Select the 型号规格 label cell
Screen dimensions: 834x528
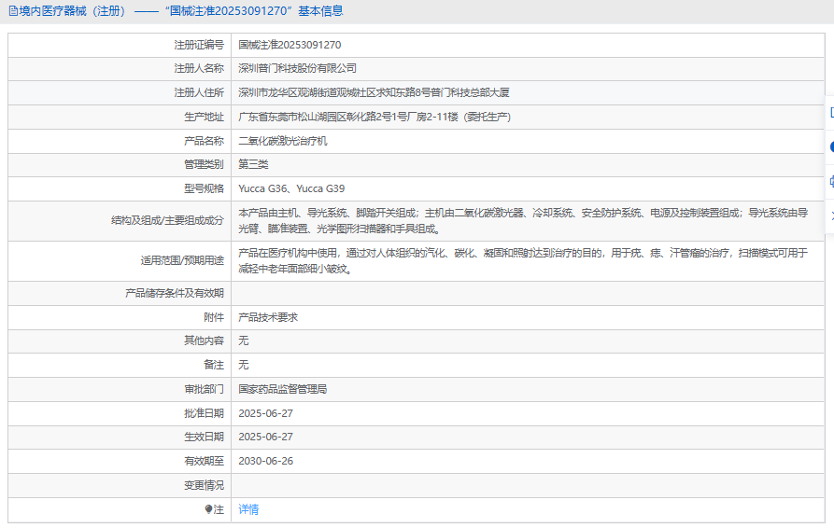[x=120, y=188]
